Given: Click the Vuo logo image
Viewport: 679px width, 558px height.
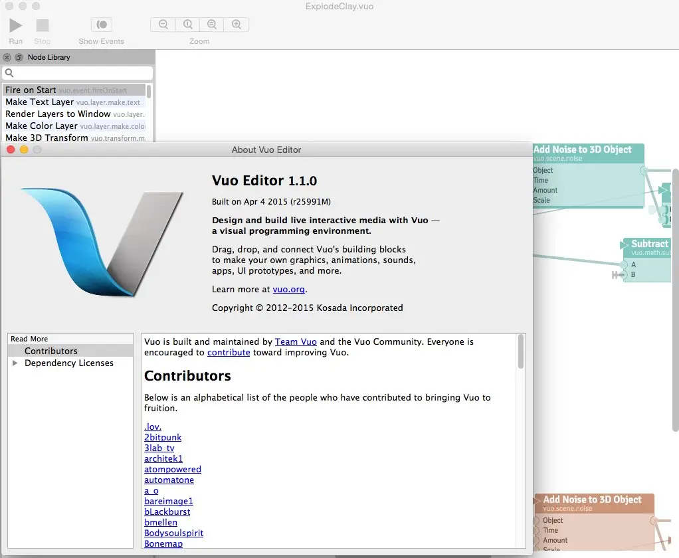Looking at the screenshot, I should click(102, 242).
